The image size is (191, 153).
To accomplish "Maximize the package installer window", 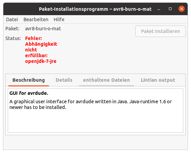I will (170, 9).
